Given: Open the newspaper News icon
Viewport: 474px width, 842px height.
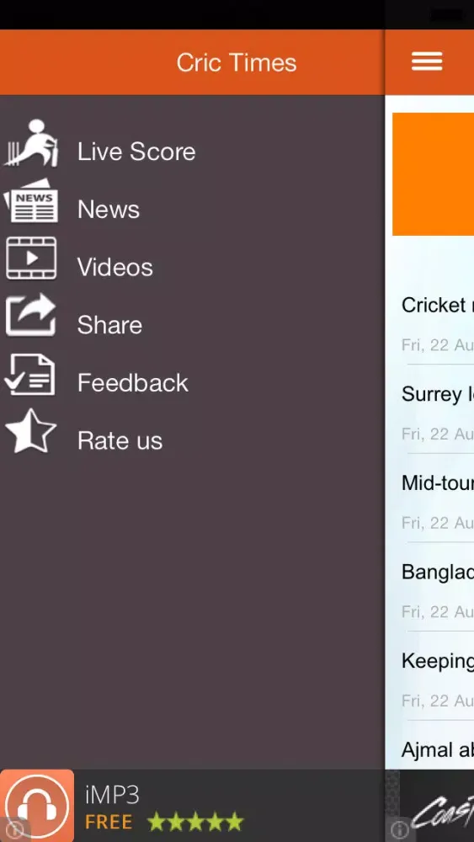Looking at the screenshot, I should tap(30, 200).
